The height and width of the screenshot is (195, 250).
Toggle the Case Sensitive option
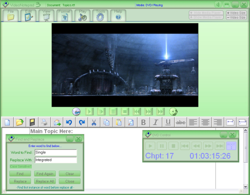[x=21, y=167]
